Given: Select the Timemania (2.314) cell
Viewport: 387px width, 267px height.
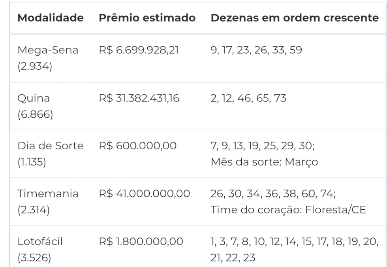Looking at the screenshot, I should (x=48, y=201).
